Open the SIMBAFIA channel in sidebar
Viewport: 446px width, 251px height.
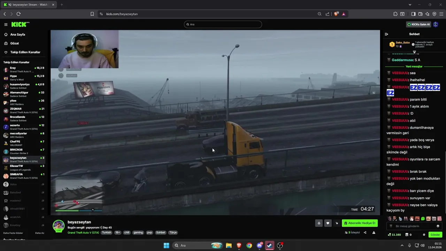click(x=24, y=176)
